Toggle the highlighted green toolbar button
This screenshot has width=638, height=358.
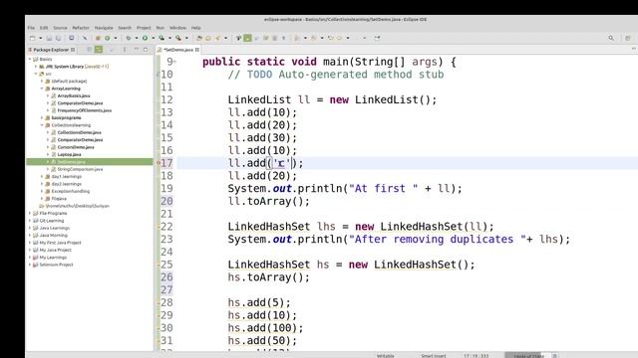(x=247, y=38)
